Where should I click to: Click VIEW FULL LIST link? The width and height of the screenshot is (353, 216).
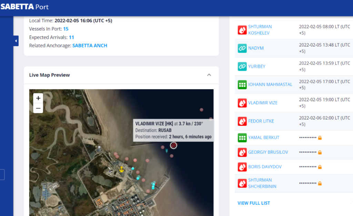(x=254, y=203)
